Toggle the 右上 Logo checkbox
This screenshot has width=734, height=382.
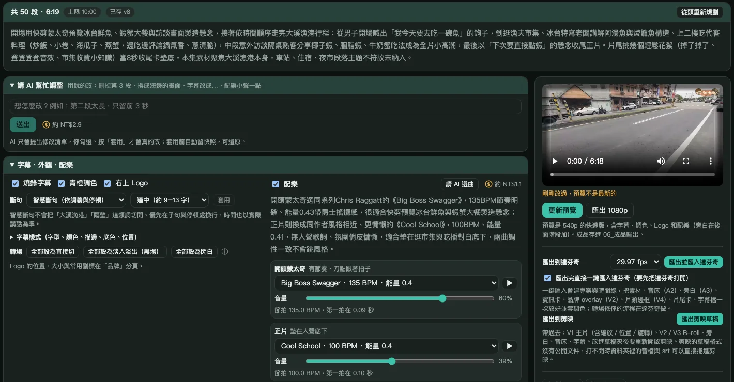(107, 183)
